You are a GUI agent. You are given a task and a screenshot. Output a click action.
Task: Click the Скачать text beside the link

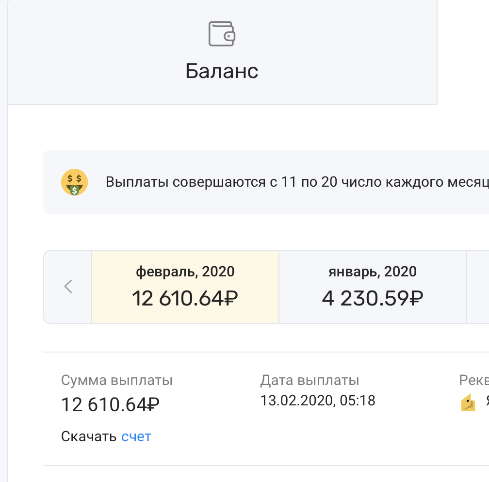click(x=89, y=436)
